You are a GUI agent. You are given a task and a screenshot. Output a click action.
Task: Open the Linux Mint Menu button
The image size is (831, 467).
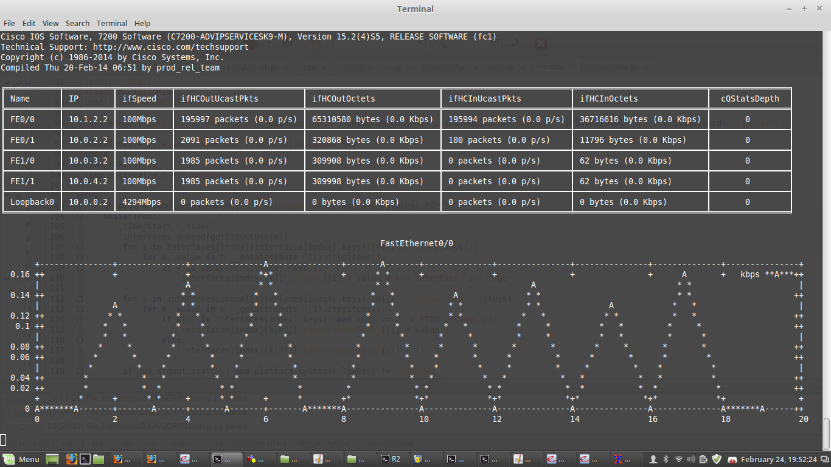[21, 459]
